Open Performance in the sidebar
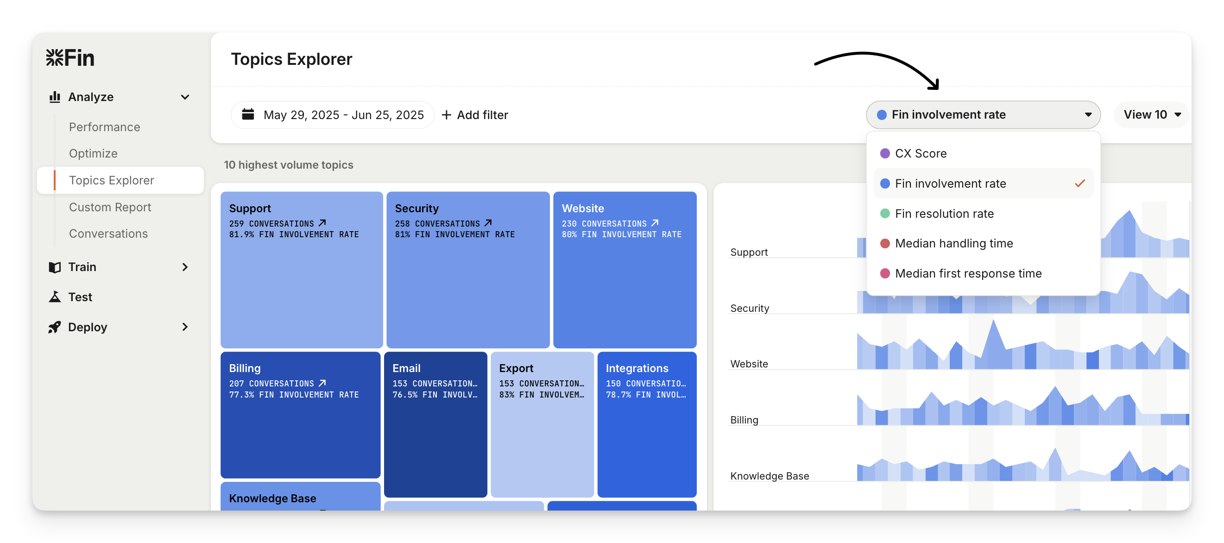 [105, 127]
